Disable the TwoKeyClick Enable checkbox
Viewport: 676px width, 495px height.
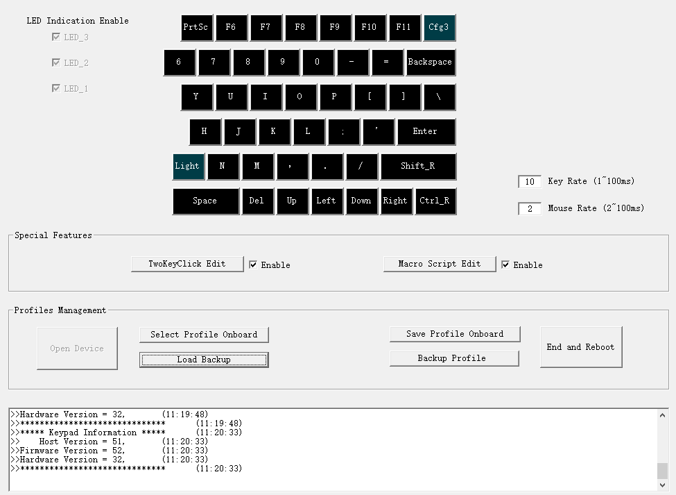253,265
